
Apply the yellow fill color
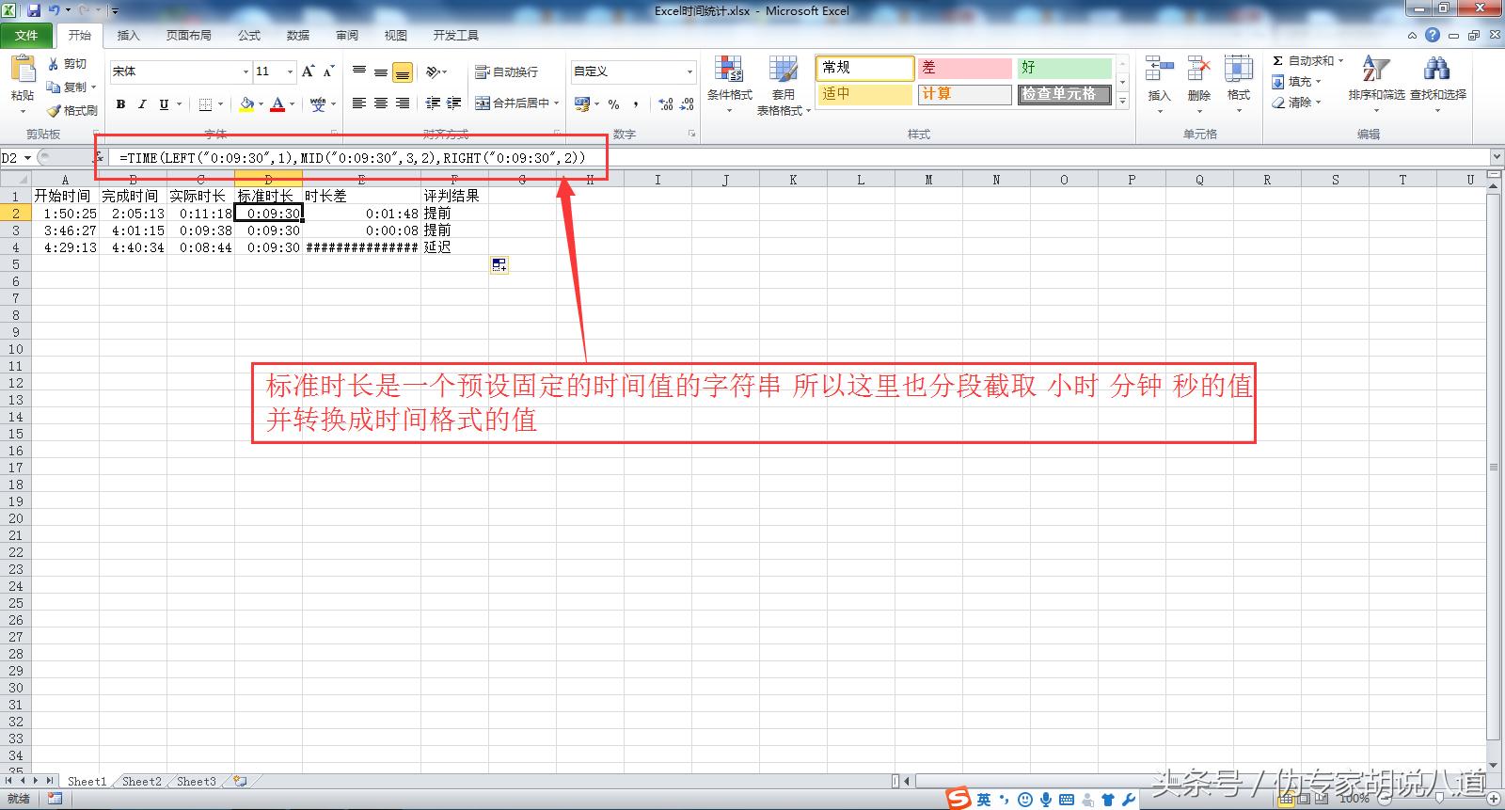(246, 103)
